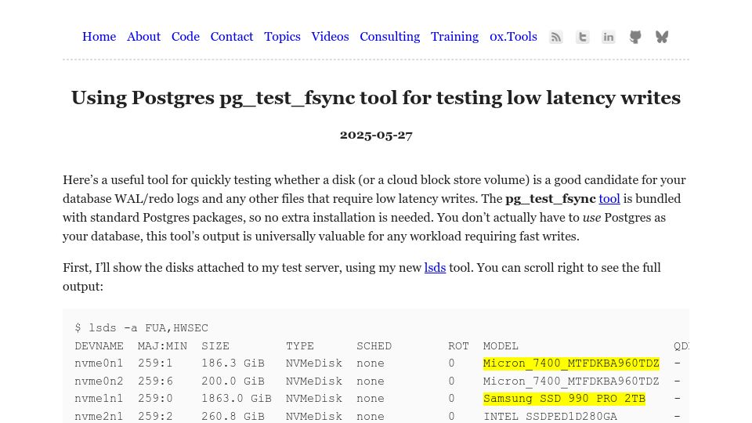The width and height of the screenshot is (752, 423).
Task: Click the 259:0 MAJ:MIN value
Action: pyautogui.click(x=155, y=399)
